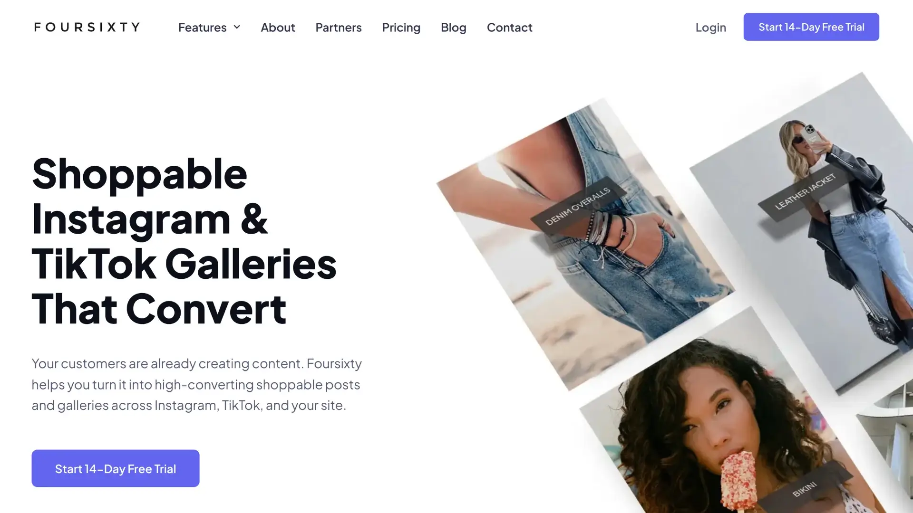Expand the Features dropdown chevron
This screenshot has height=513, width=913.
(237, 27)
